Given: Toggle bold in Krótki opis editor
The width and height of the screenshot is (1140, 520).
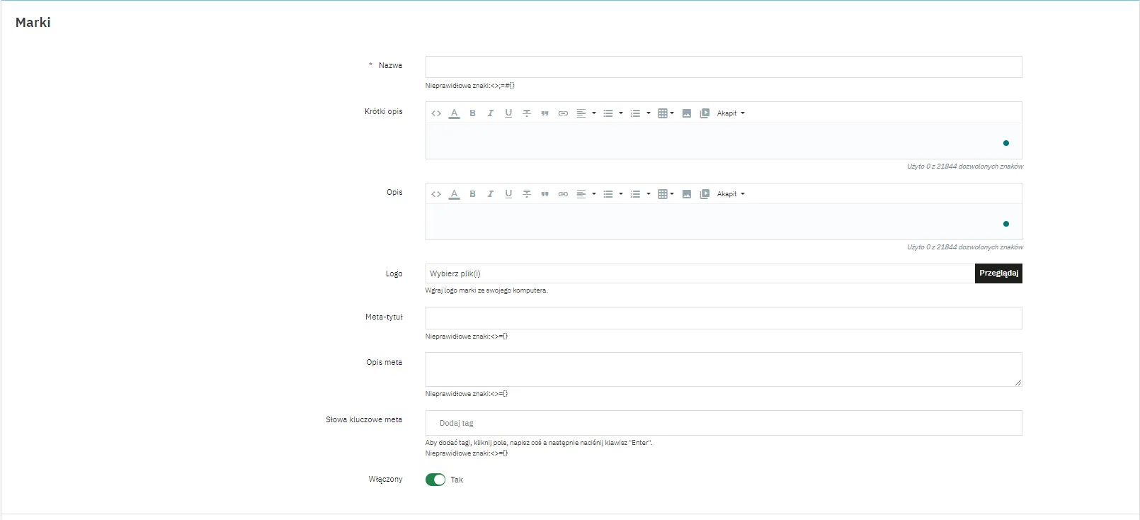Looking at the screenshot, I should 472,113.
